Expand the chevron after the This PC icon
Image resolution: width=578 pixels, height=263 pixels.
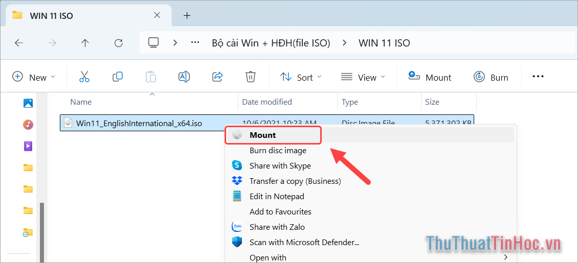pyautogui.click(x=175, y=43)
